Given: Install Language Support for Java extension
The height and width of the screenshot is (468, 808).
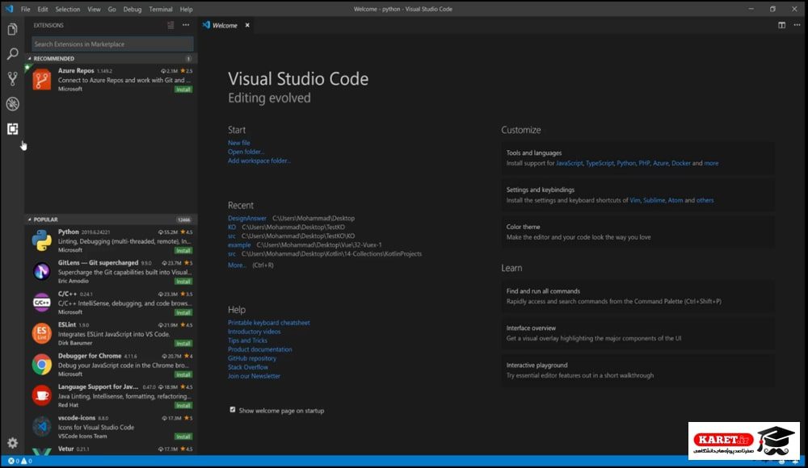Looking at the screenshot, I should click(183, 406).
